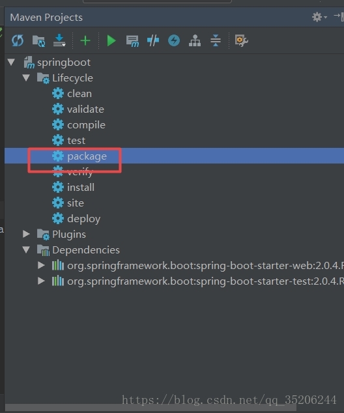Click the gear icon beside install

[x=58, y=187]
